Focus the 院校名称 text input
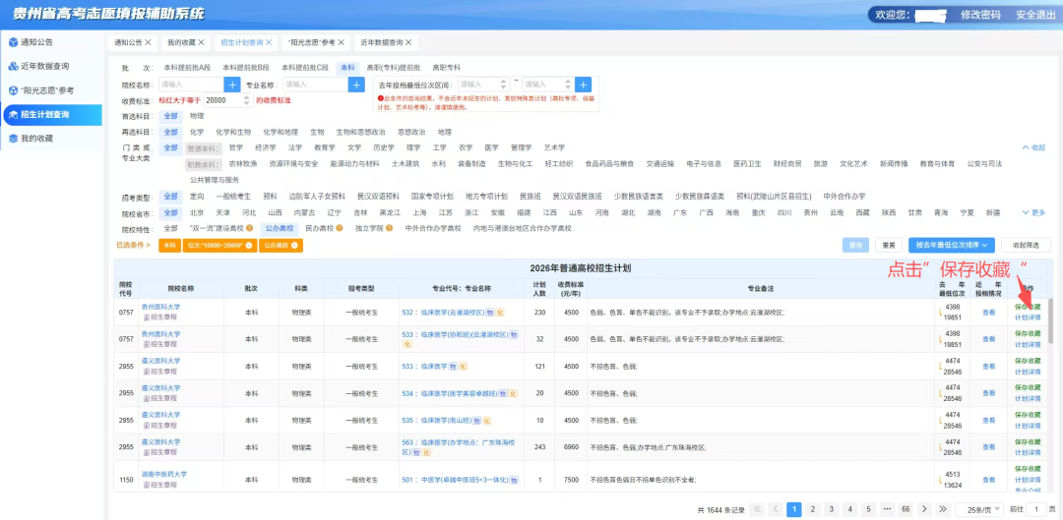 click(191, 85)
